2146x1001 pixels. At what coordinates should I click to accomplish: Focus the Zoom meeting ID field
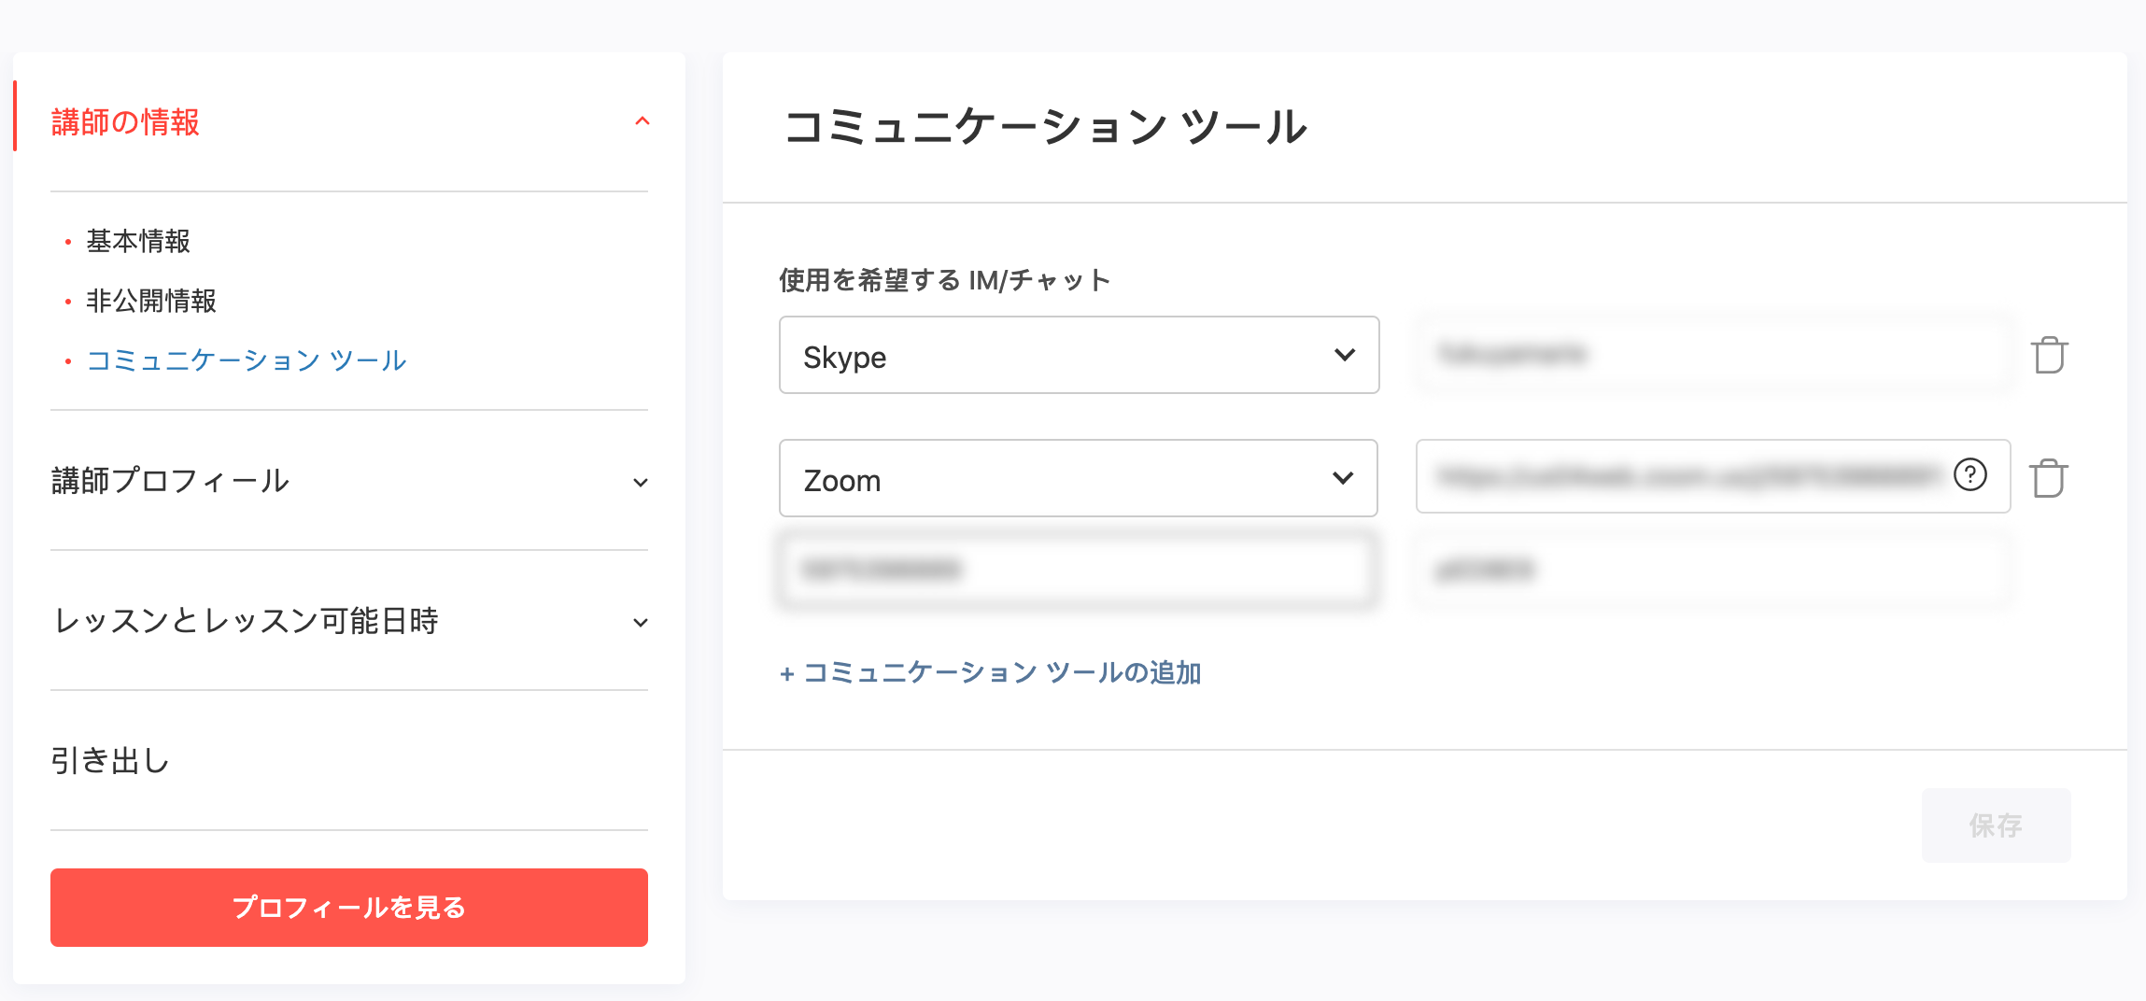pos(1077,570)
